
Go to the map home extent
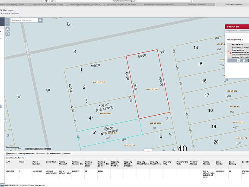coord(7,29)
